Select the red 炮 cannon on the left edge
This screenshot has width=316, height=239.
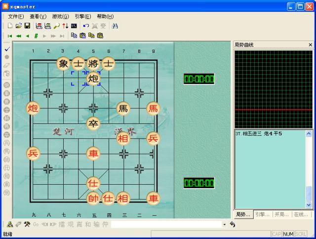(x=33, y=109)
